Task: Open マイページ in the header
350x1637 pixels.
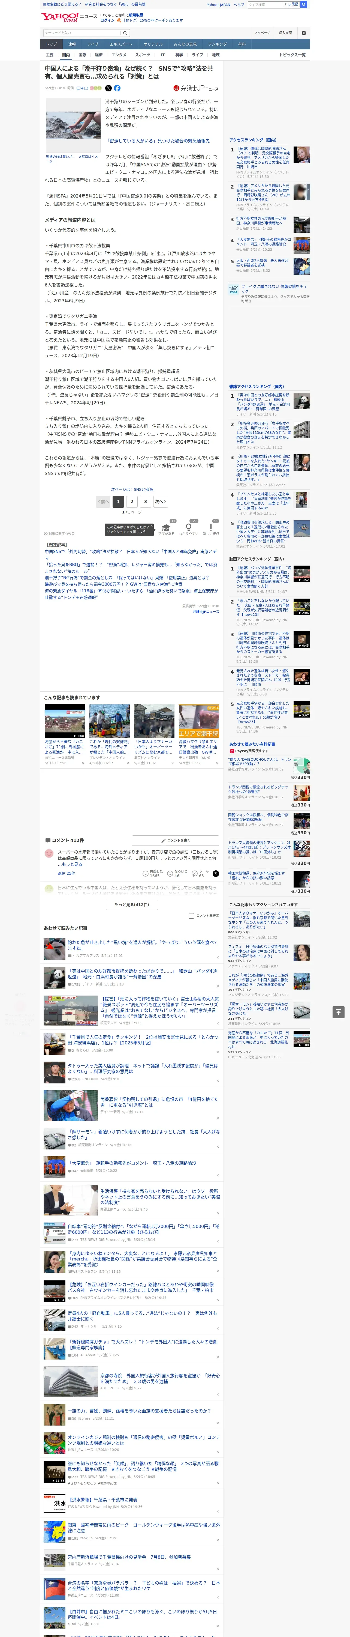Action: click(x=262, y=32)
